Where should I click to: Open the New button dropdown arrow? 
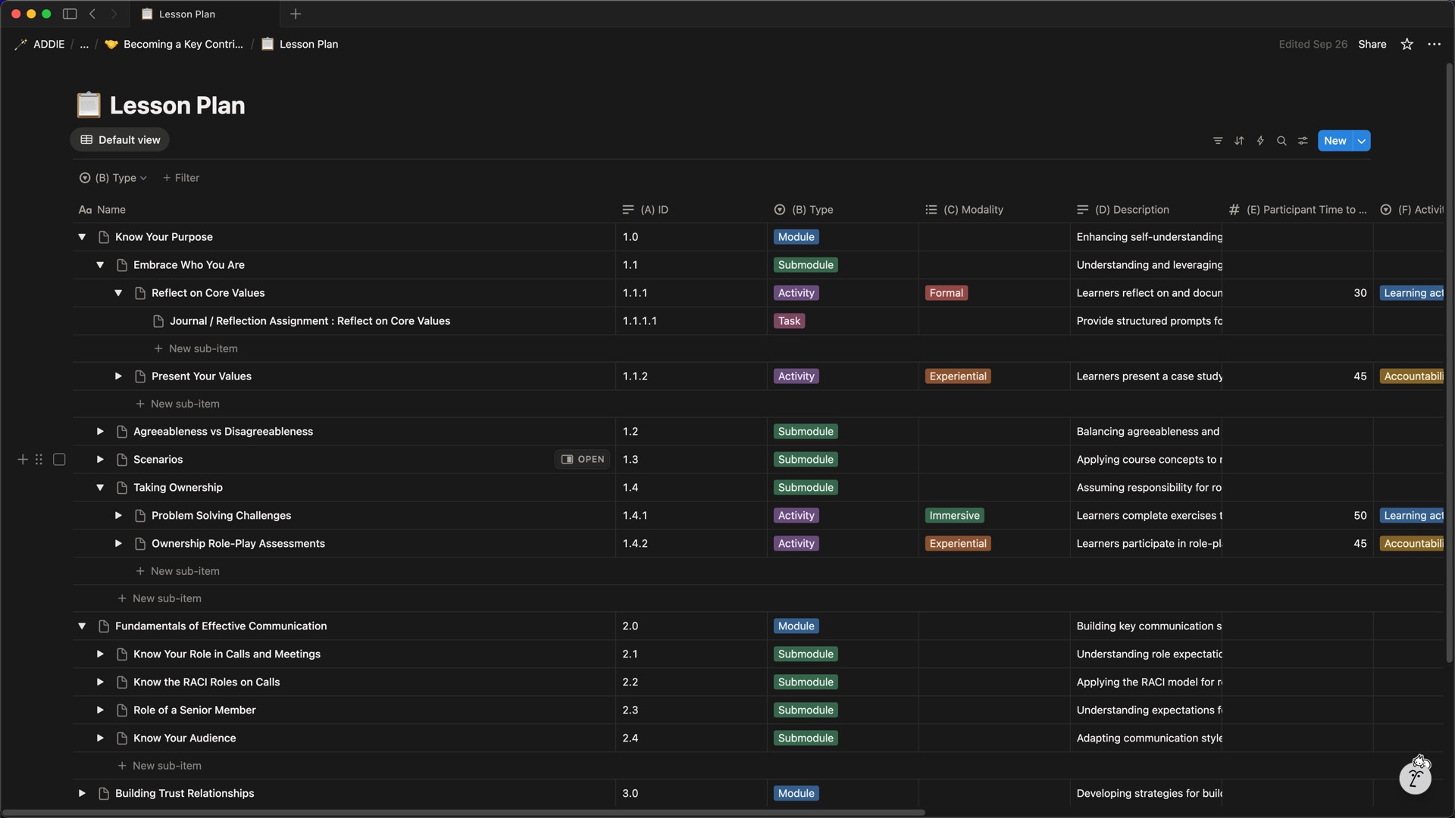click(1361, 141)
